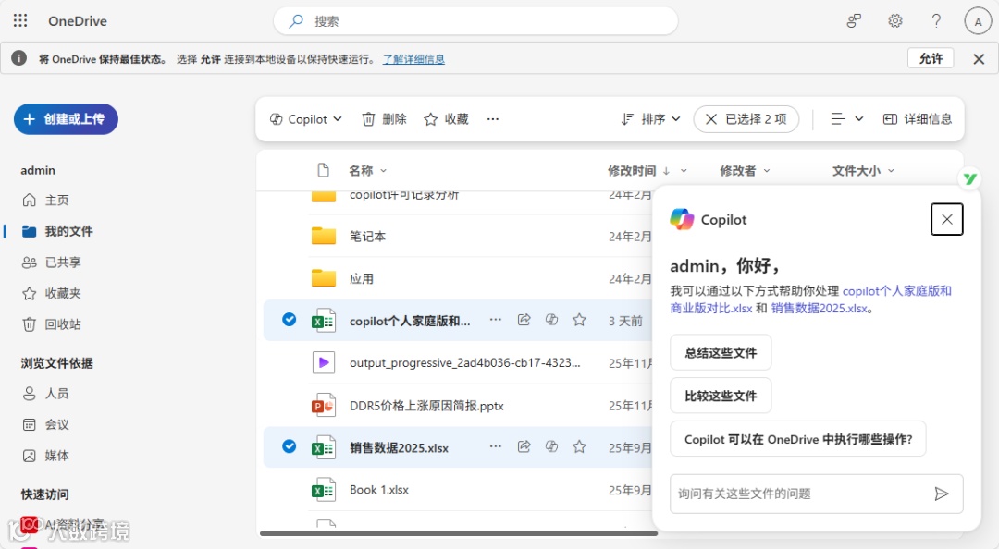Click the Excel icon of Book 1.xlsx

point(323,491)
